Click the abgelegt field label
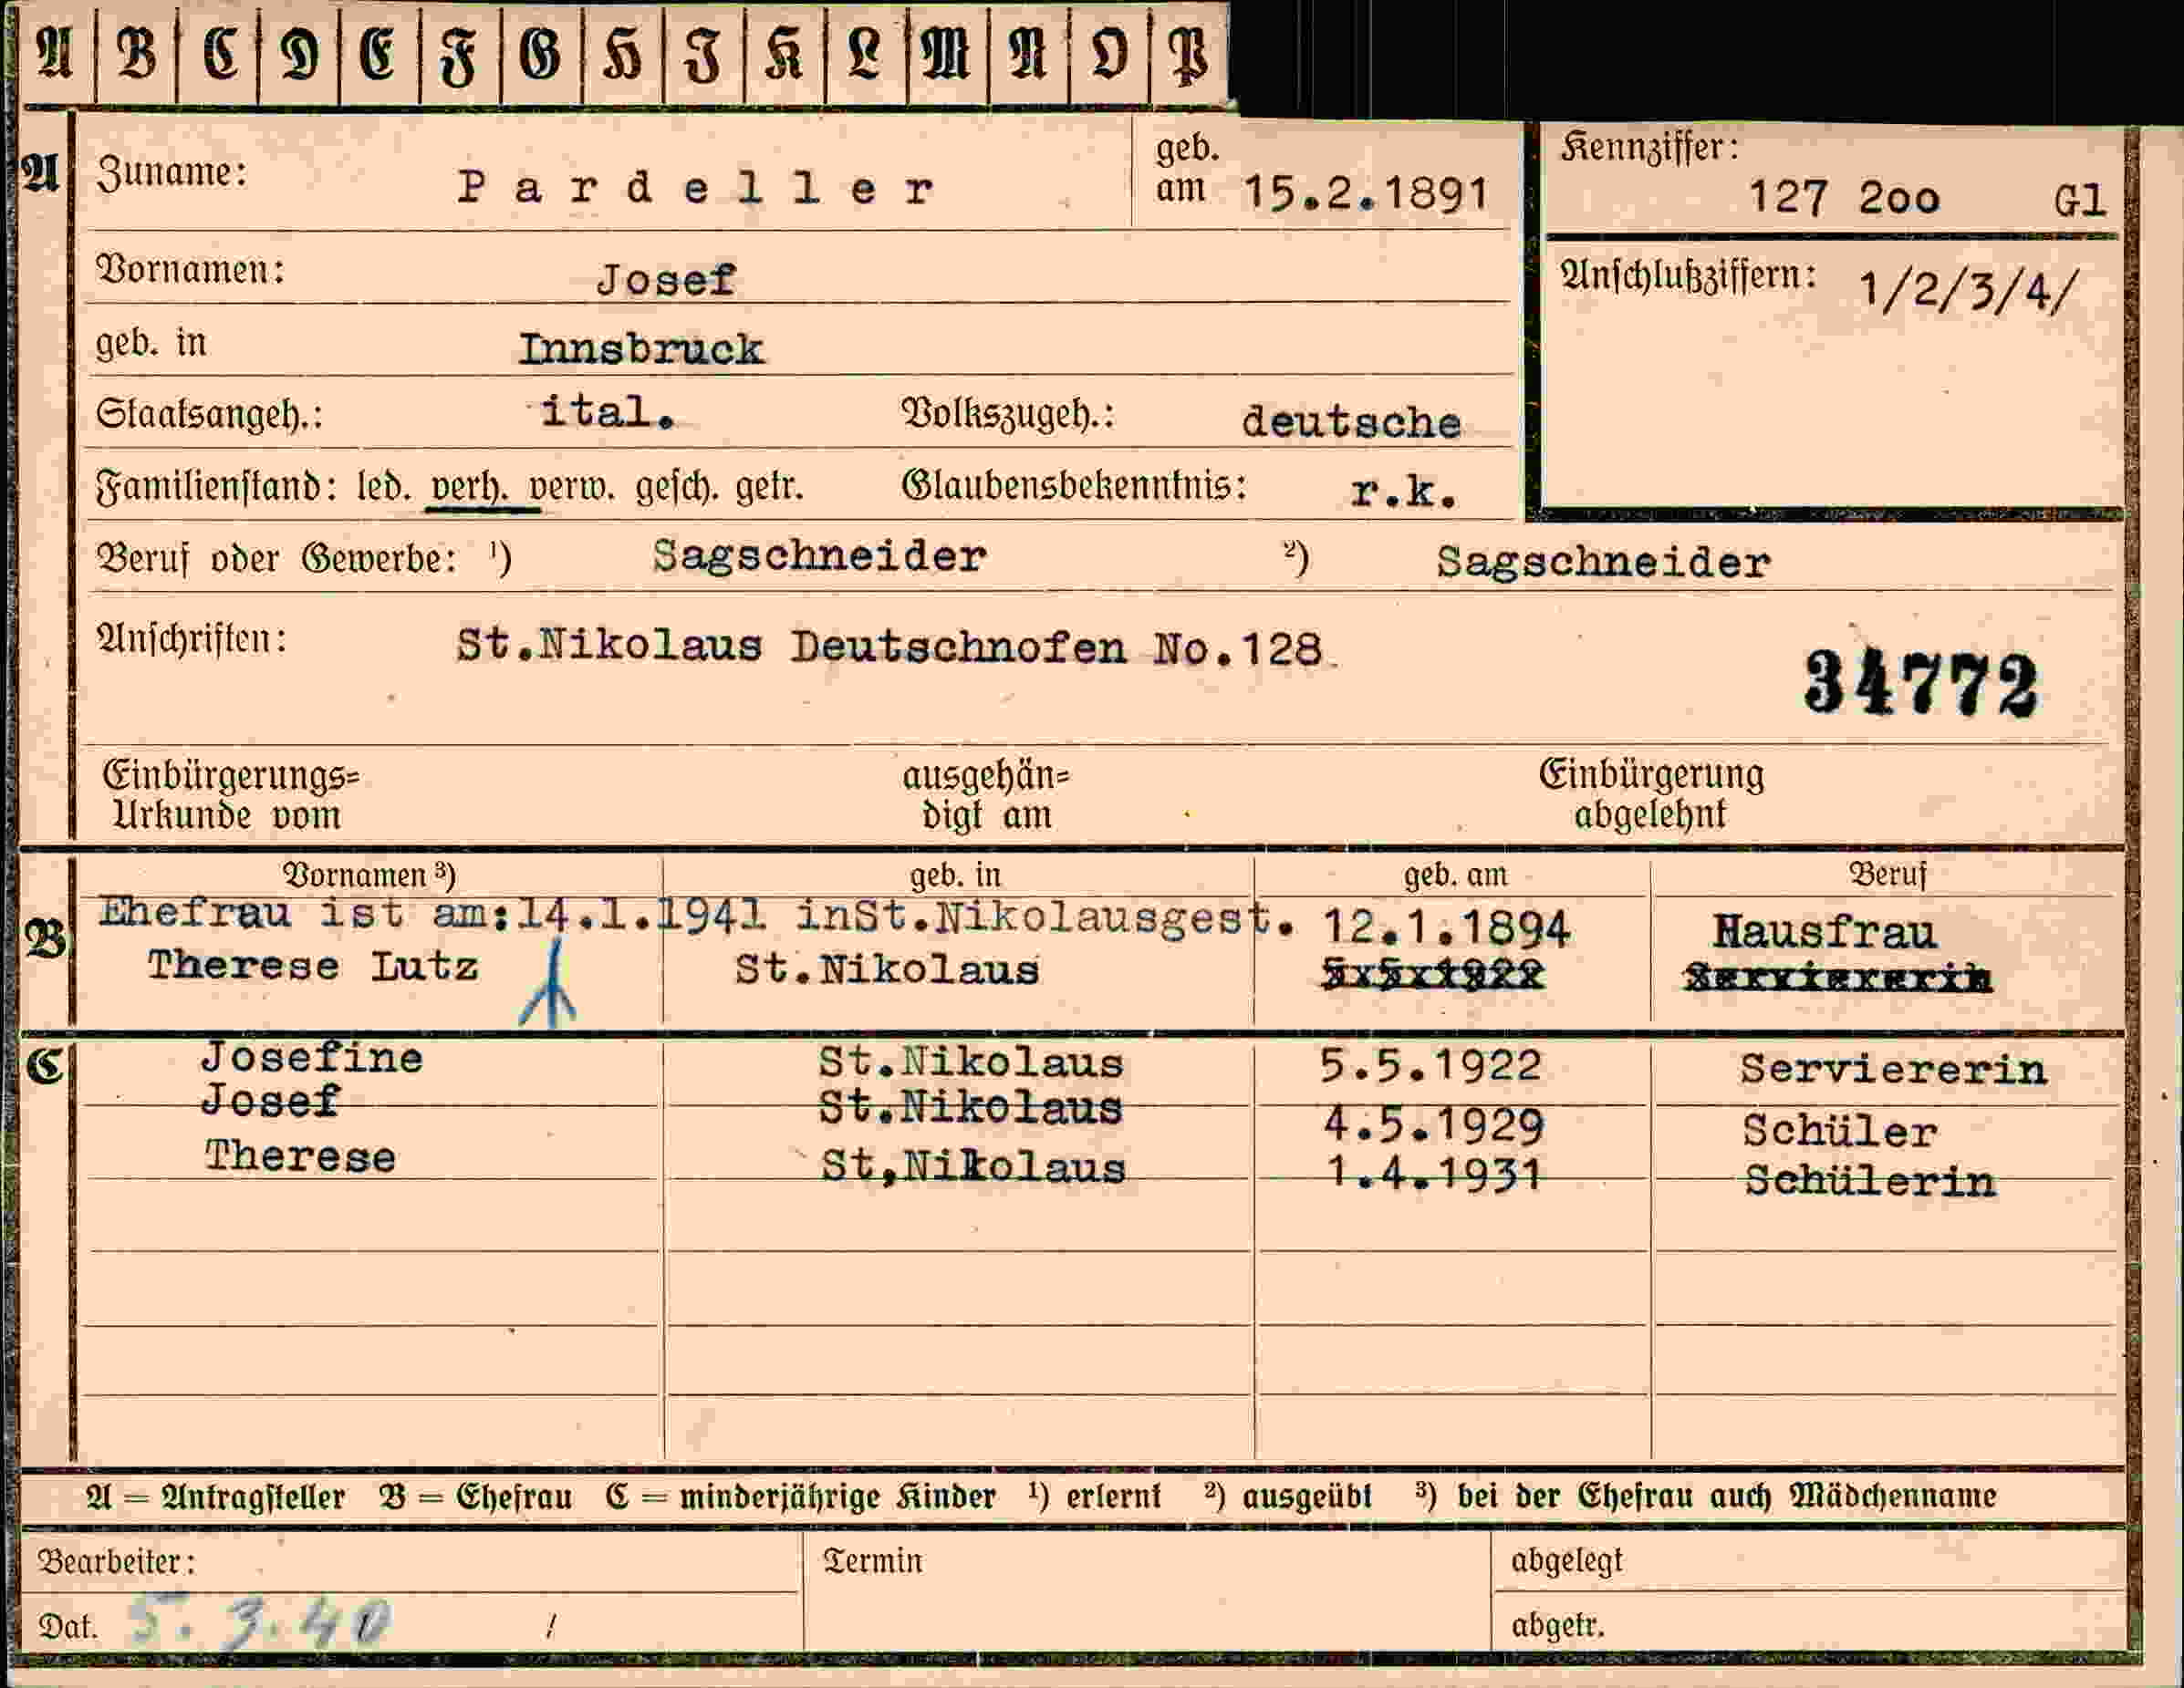The width and height of the screenshot is (2184, 1688). click(x=1567, y=1561)
